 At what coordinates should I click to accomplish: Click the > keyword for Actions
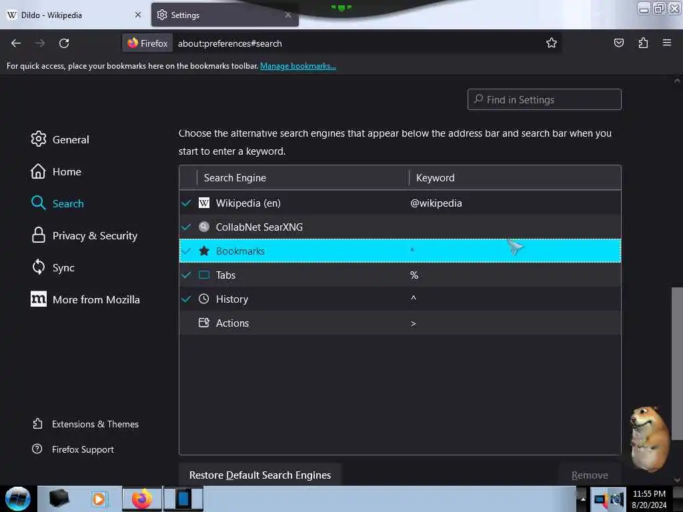point(414,323)
